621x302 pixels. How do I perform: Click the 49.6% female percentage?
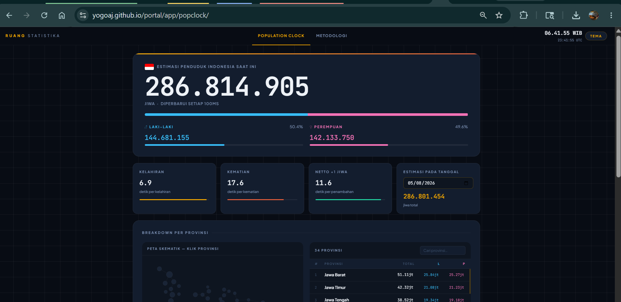tap(461, 127)
